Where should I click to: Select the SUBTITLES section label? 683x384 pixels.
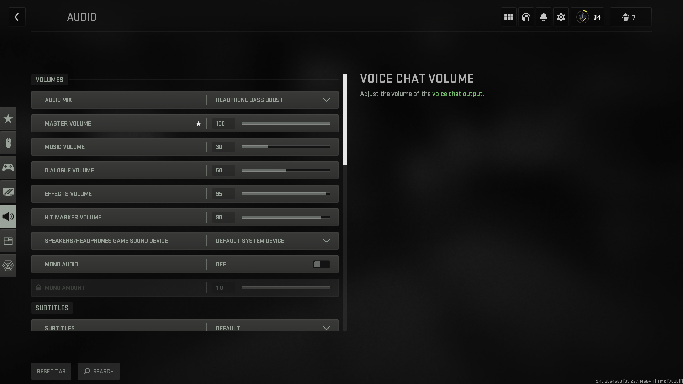pyautogui.click(x=52, y=308)
